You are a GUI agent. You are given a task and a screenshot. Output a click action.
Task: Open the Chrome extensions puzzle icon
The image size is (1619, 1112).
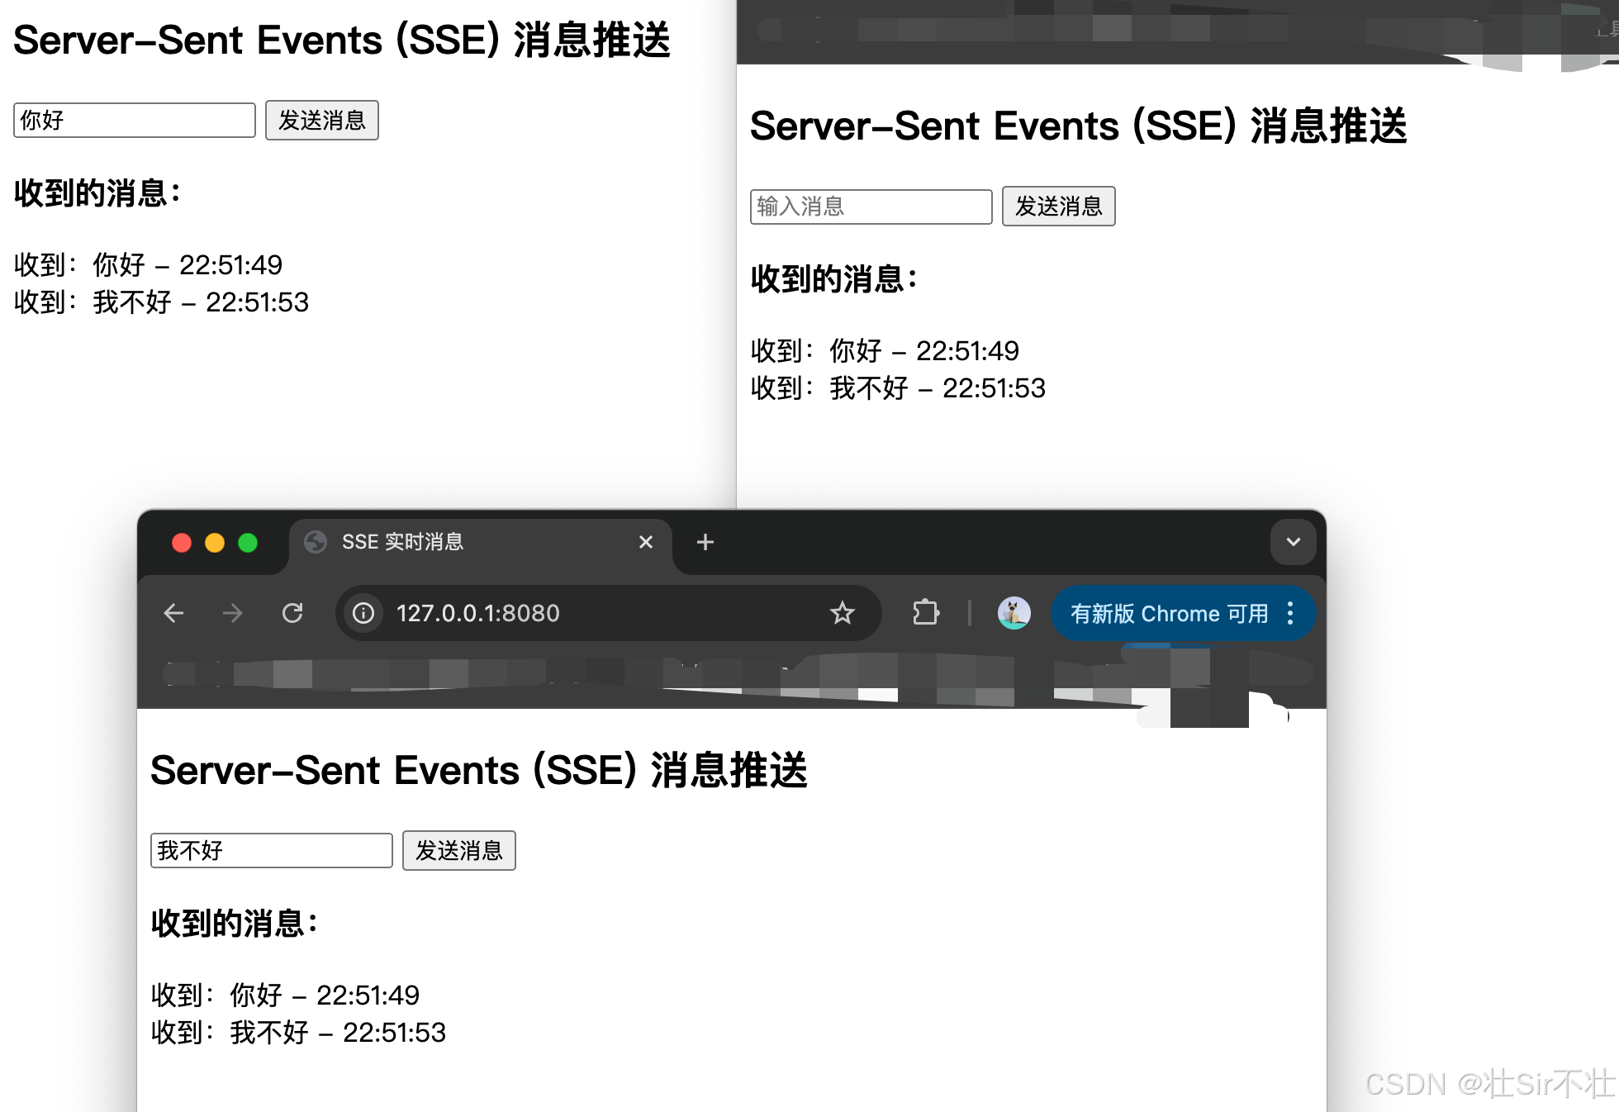tap(926, 613)
